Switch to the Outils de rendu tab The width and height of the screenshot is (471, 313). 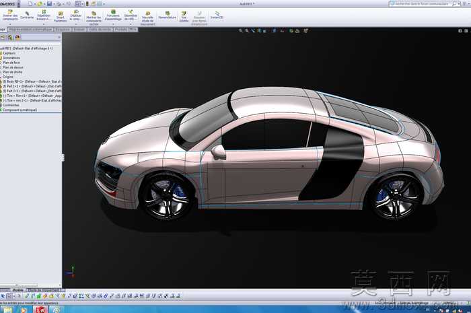point(100,30)
